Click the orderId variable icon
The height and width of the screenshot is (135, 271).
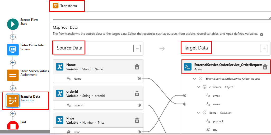(x=60, y=93)
